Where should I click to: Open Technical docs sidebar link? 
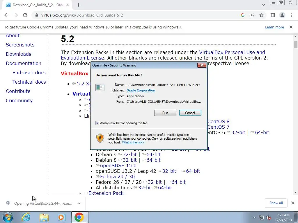(x=29, y=82)
